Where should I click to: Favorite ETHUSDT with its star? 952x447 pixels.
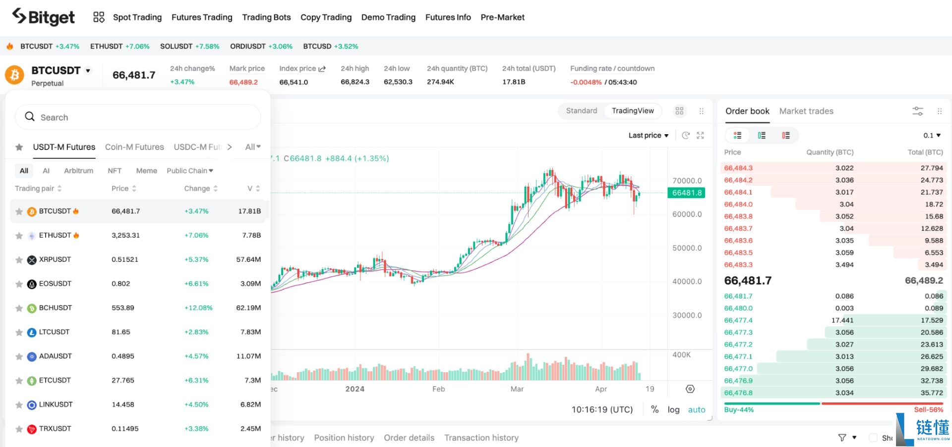pos(19,236)
